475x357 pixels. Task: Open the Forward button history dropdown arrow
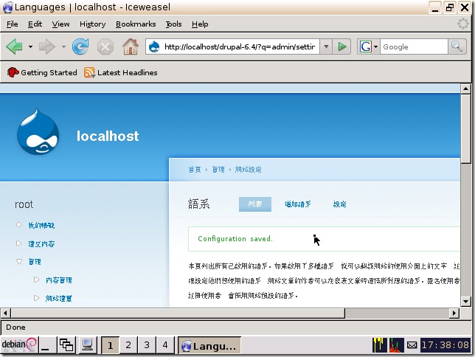63,46
